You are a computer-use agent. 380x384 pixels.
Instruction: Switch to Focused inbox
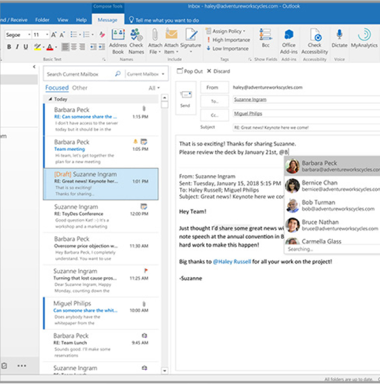(x=57, y=88)
